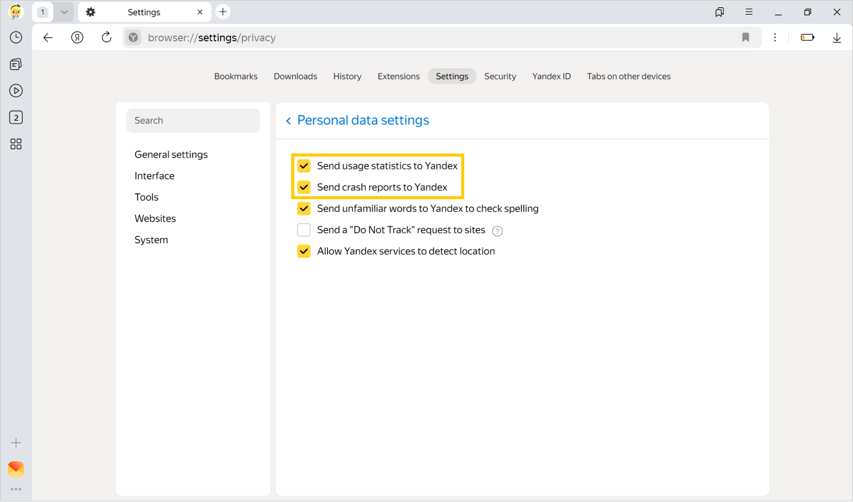Viewport: 853px width, 502px height.
Task: Open the services grid icon in sidebar
Action: click(16, 144)
